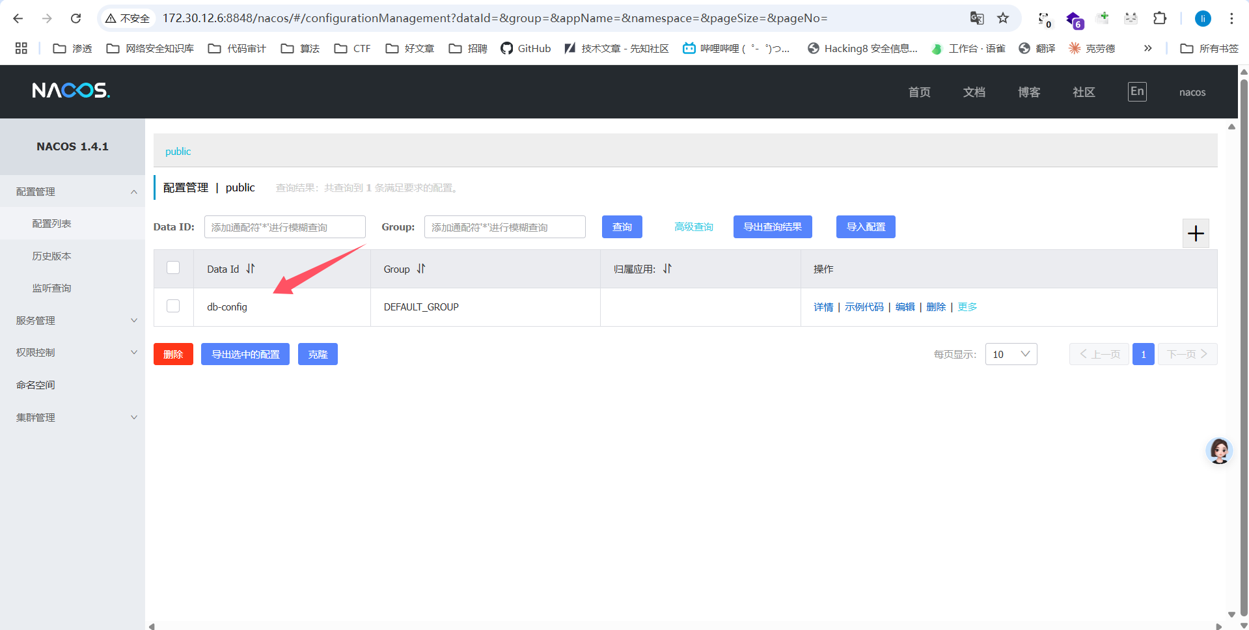Open the bookmarks apps grid icon
This screenshot has height=630, width=1249.
(21, 48)
